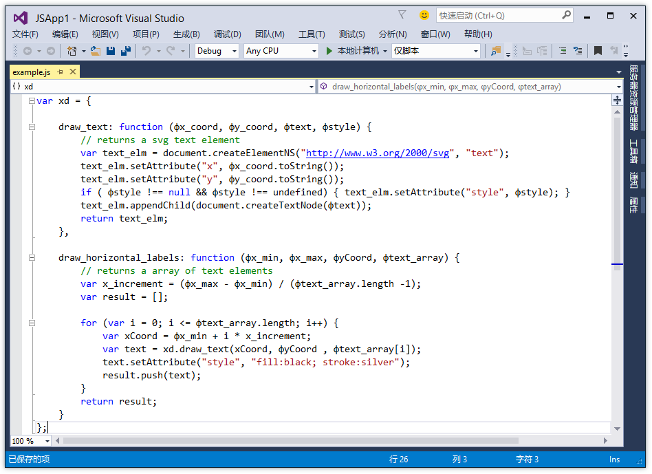Click the Redo arrow icon
The width and height of the screenshot is (652, 474).
click(x=171, y=51)
